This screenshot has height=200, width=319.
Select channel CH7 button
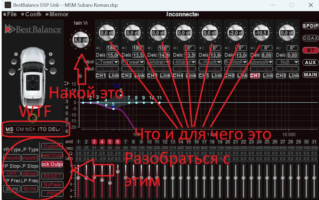click(x=255, y=76)
